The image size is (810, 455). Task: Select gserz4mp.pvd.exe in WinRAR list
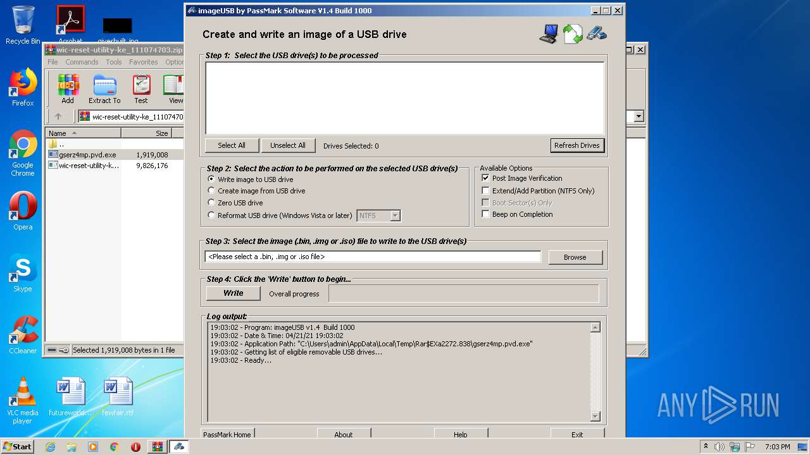click(x=115, y=154)
